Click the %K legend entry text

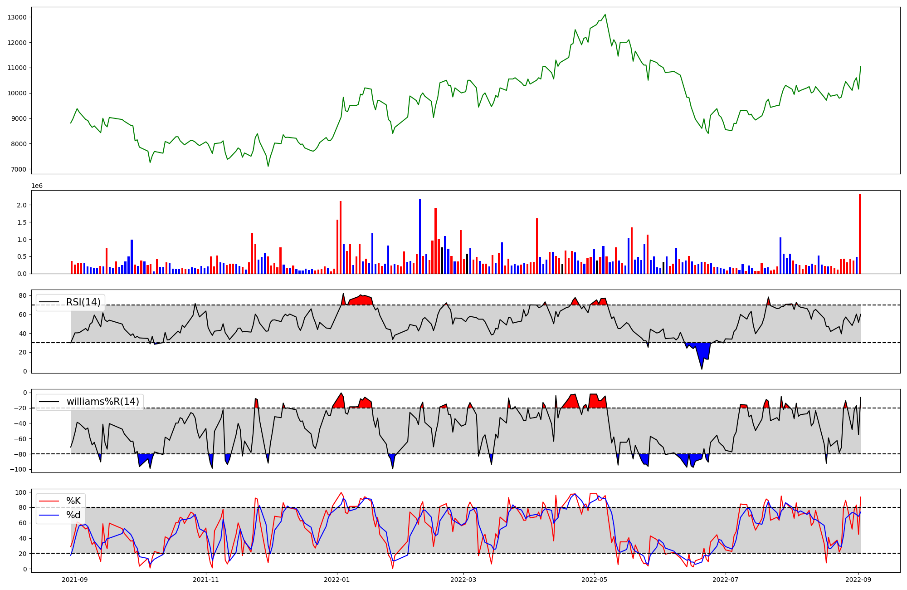click(73, 501)
